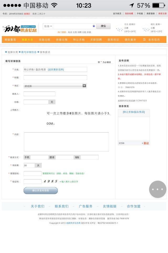The height and width of the screenshot is (253, 168).
Task: Select the 管理密码 password field
Action: 33,173
